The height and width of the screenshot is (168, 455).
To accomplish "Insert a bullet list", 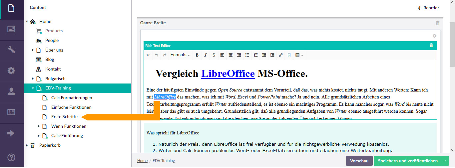I will coord(247,55).
